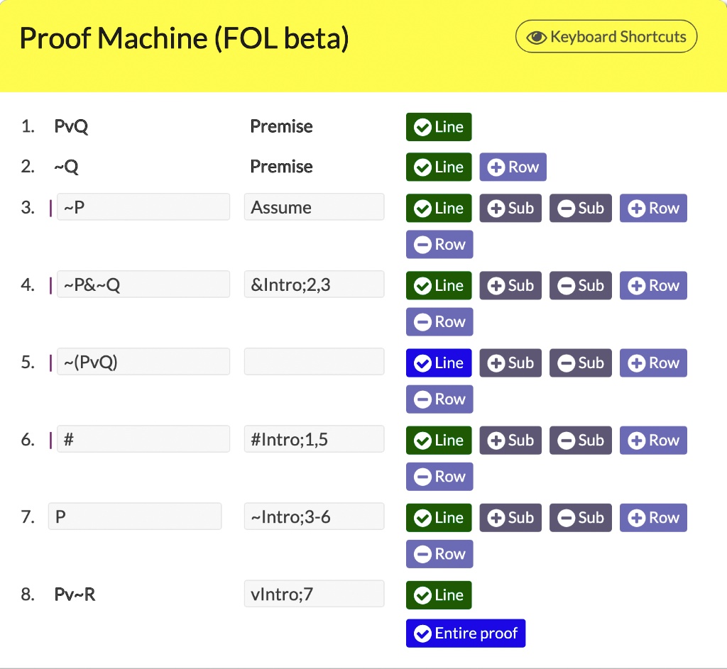Verify line 6 contradiction symbol
This screenshot has height=669, width=727.
438,440
